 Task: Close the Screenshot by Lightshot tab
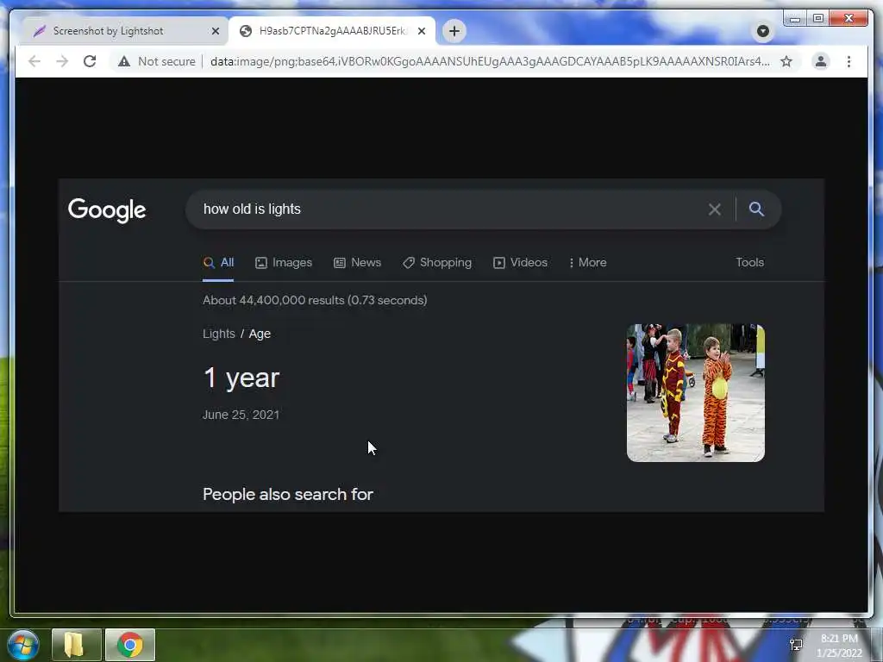[215, 32]
